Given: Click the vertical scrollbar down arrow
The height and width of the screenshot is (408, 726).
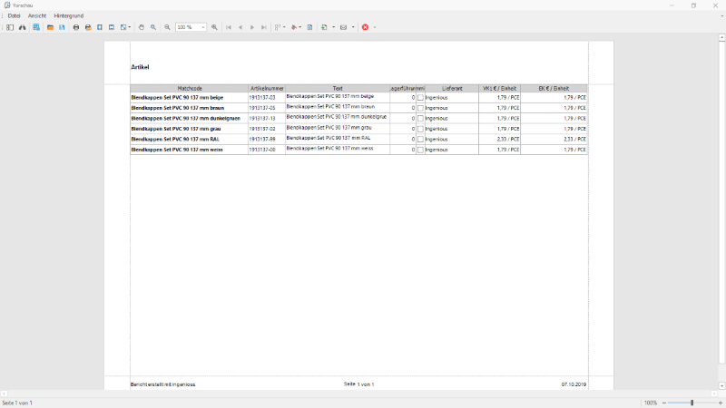Looking at the screenshot, I should 721,385.
